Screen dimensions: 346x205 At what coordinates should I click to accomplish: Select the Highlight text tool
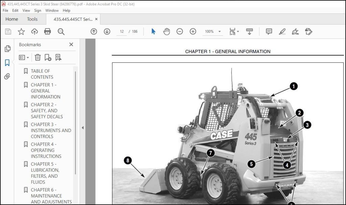click(x=282, y=31)
